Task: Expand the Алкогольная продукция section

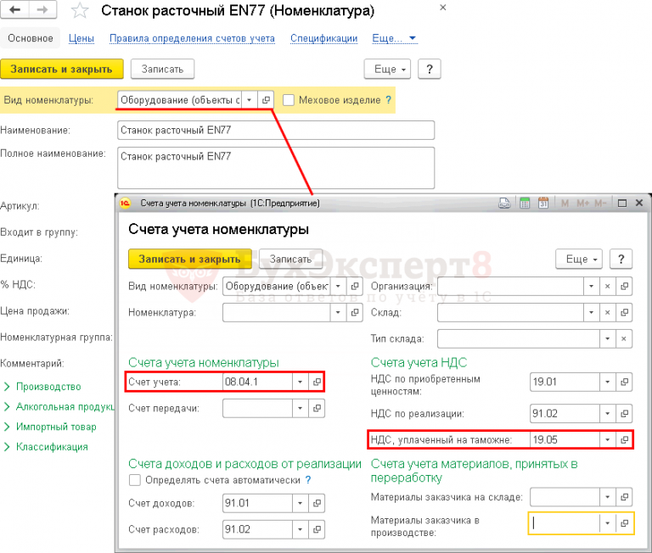Action: click(59, 407)
